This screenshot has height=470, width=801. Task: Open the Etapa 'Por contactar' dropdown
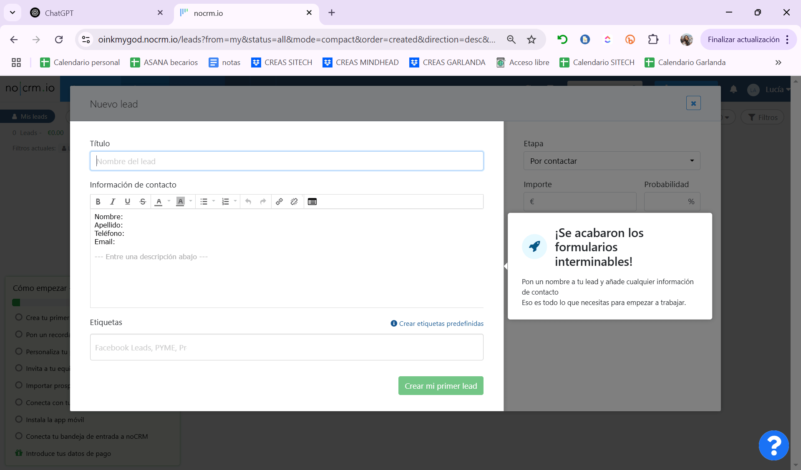click(x=612, y=161)
